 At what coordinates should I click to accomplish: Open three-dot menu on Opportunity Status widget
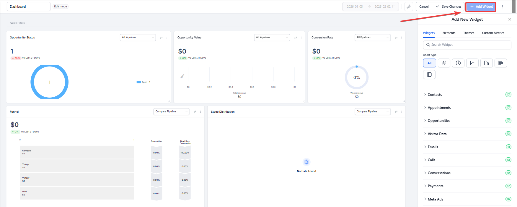click(167, 38)
